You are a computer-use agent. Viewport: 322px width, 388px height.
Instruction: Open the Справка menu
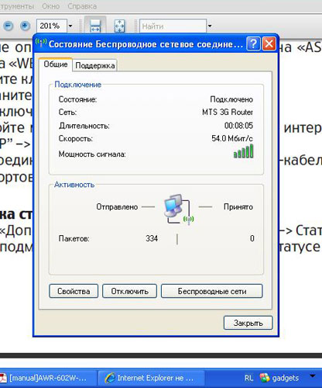point(82,6)
